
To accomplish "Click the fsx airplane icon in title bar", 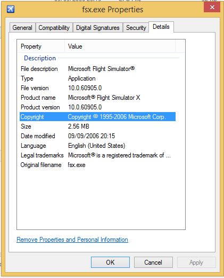I will (x=11, y=9).
